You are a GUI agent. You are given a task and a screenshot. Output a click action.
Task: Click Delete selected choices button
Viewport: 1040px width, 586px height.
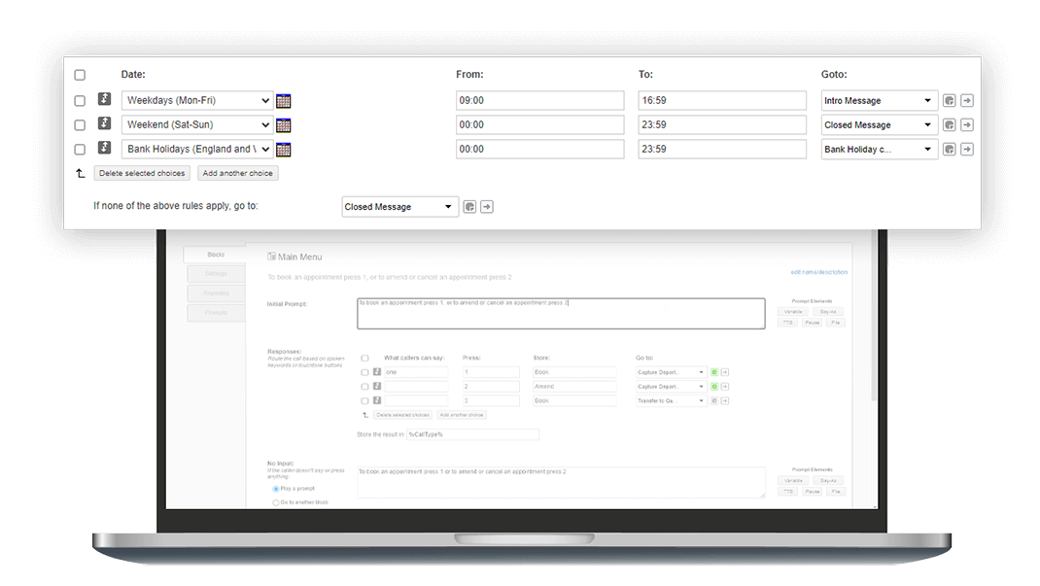pyautogui.click(x=142, y=173)
